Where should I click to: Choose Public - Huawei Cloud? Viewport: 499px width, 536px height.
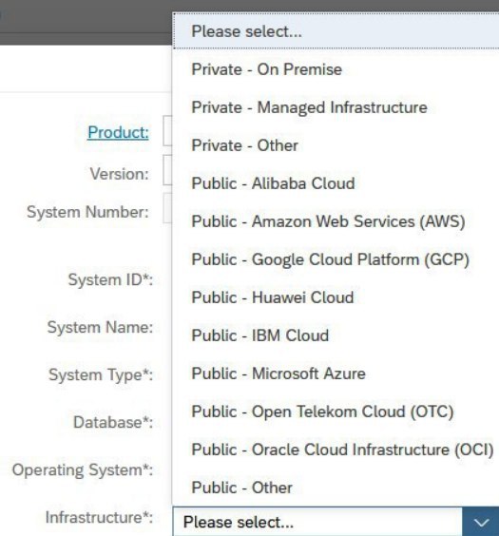point(336,297)
